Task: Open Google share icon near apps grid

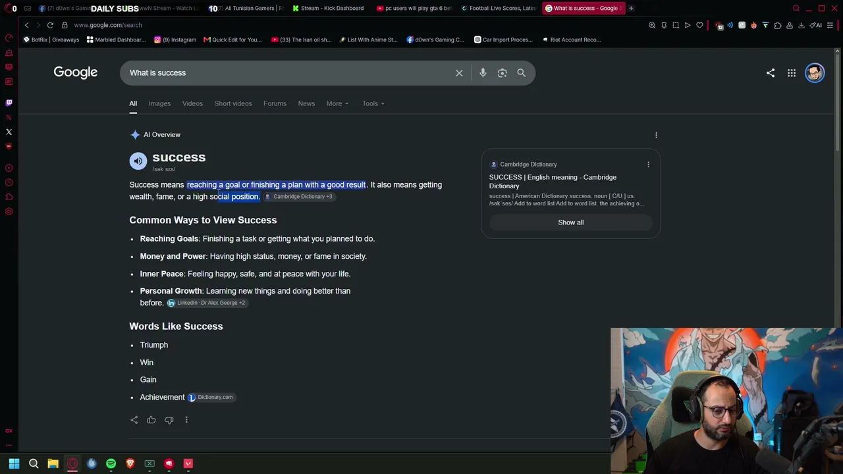Action: pos(771,73)
